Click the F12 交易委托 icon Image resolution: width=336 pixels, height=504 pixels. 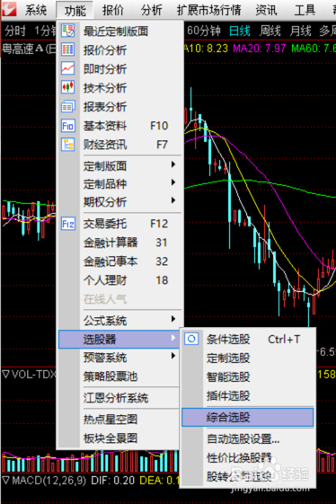(x=68, y=224)
